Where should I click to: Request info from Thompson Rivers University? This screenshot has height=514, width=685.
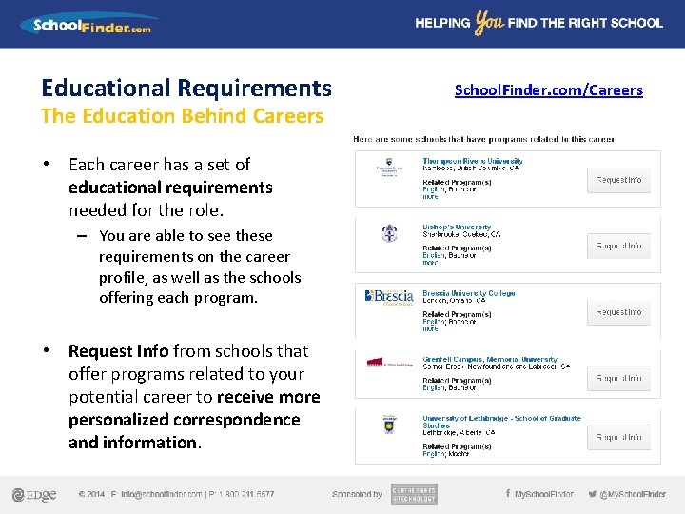coord(618,180)
